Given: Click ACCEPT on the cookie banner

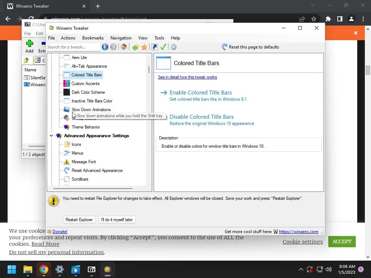Looking at the screenshot, I should [x=342, y=241].
